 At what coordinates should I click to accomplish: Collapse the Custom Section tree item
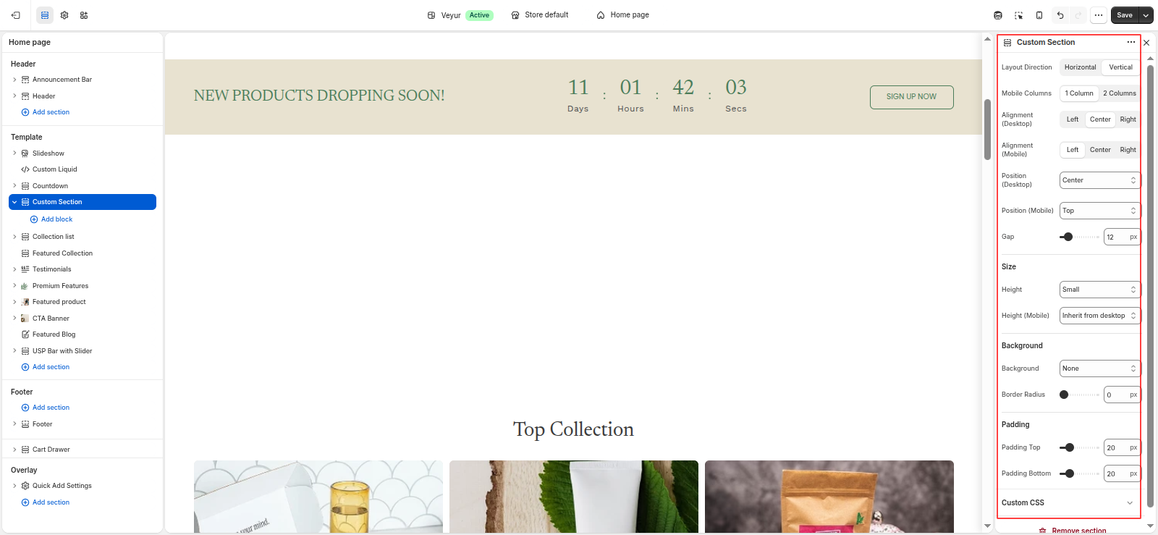coord(14,202)
